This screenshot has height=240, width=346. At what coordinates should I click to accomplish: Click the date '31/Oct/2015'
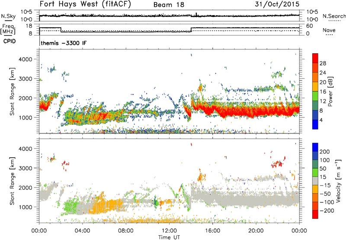point(277,4)
